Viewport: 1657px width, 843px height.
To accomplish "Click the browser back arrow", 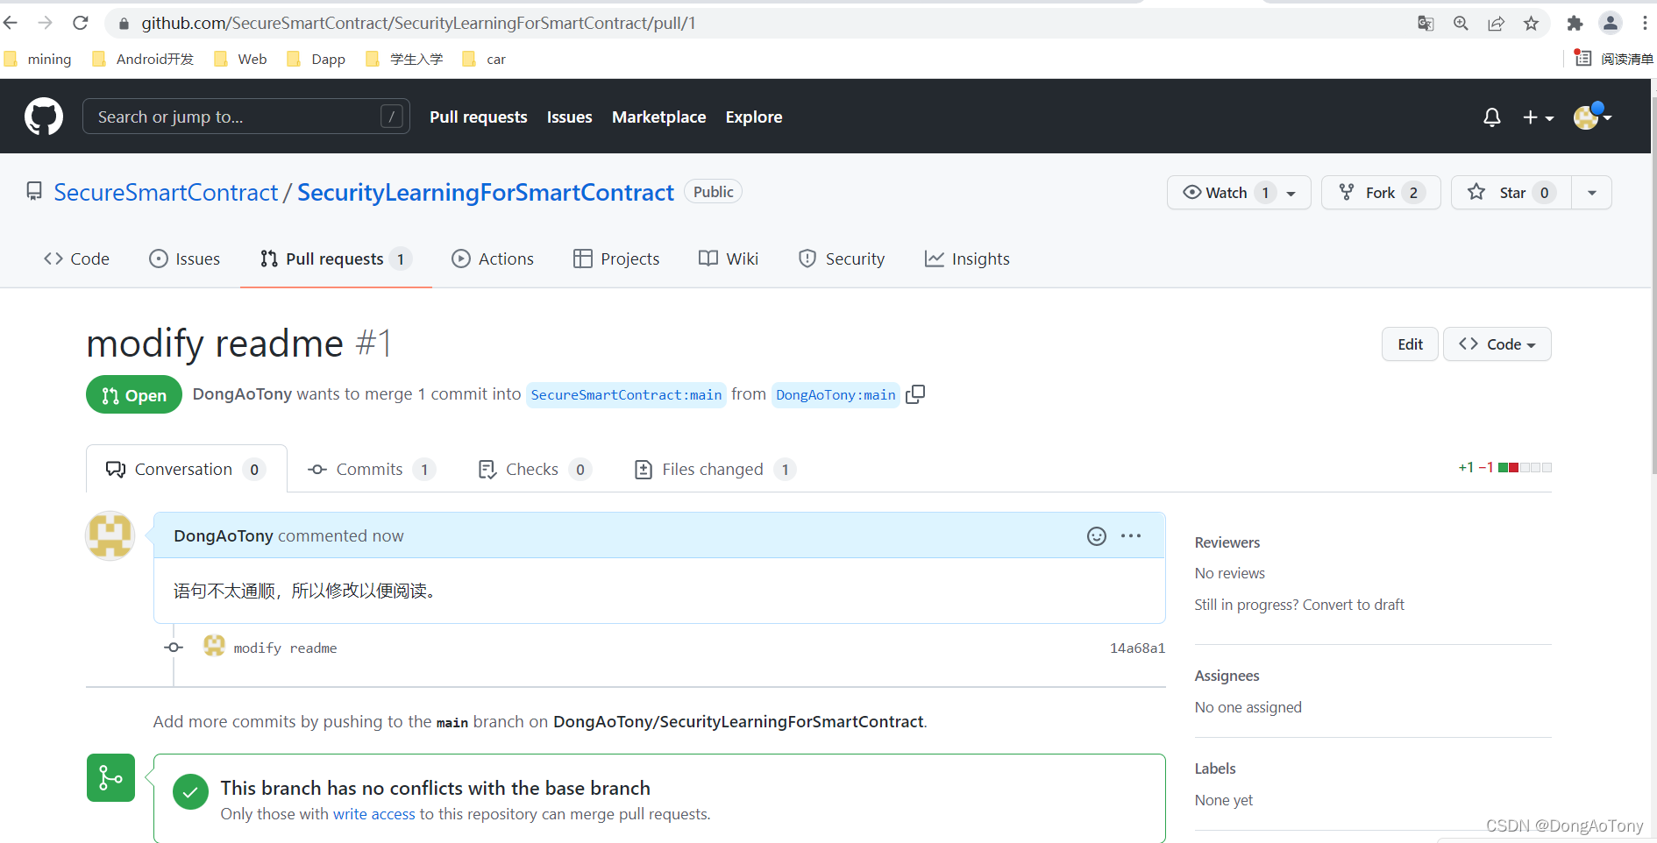I will tap(11, 23).
